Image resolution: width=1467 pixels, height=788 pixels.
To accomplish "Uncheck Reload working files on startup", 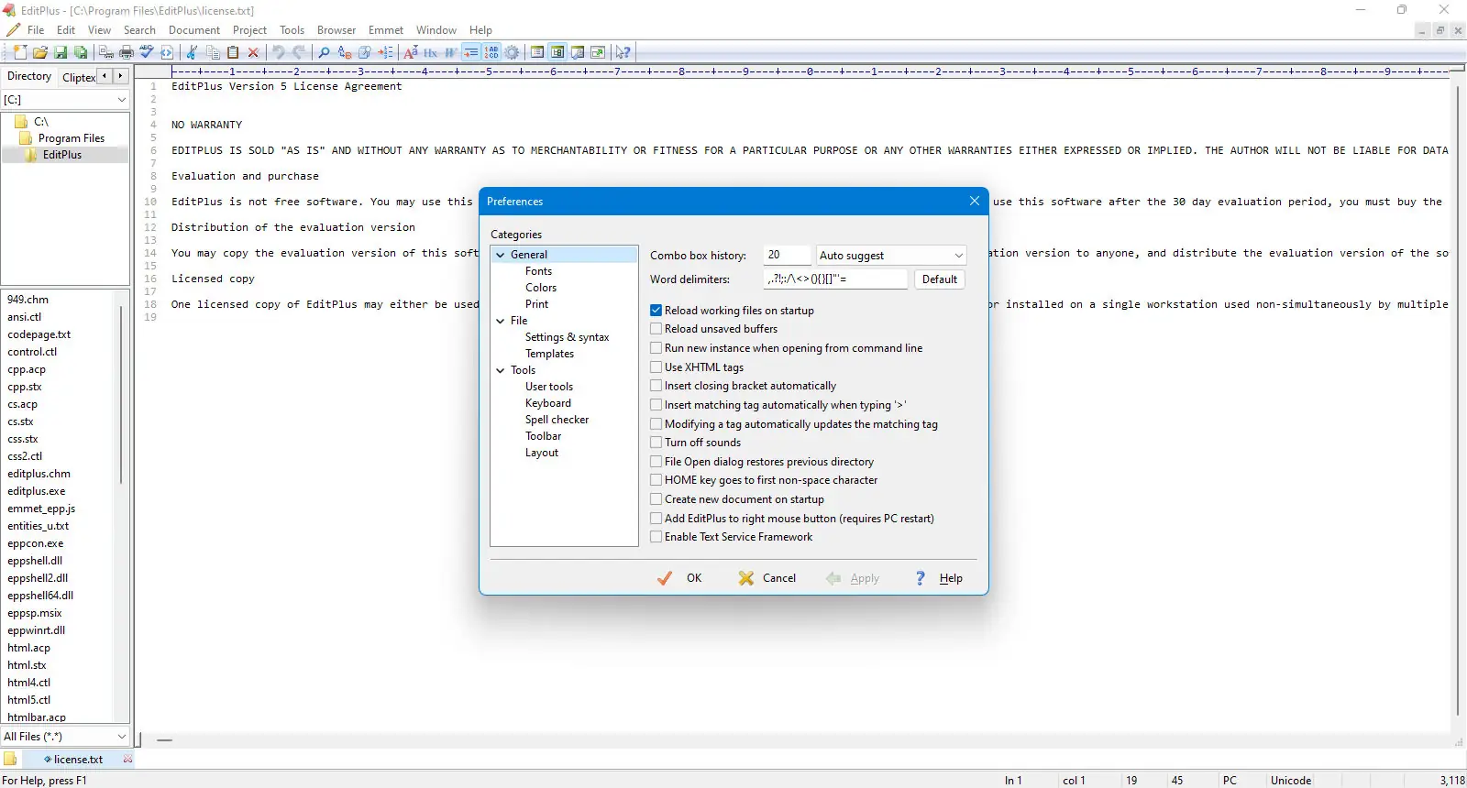I will (x=656, y=311).
